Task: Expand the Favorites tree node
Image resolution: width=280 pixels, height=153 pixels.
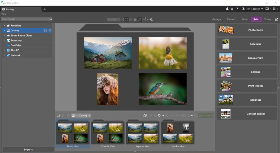Action: click(4, 26)
